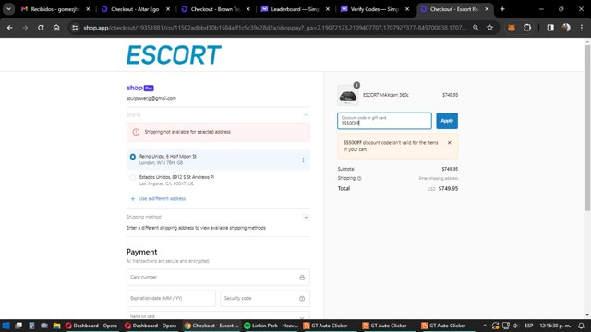Expand the Shipping method section
This screenshot has width=591, height=332.
pyautogui.click(x=306, y=218)
